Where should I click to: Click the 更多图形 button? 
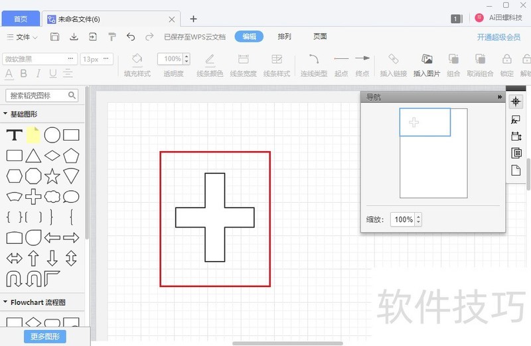(45, 337)
